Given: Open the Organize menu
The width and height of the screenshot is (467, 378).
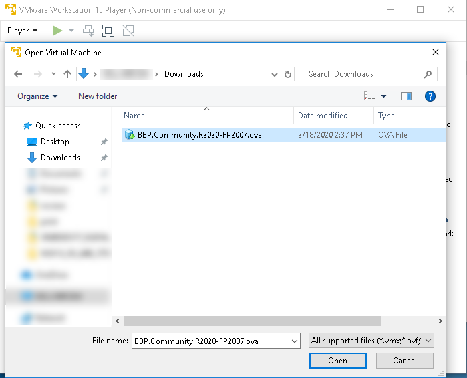Looking at the screenshot, I should coord(37,96).
